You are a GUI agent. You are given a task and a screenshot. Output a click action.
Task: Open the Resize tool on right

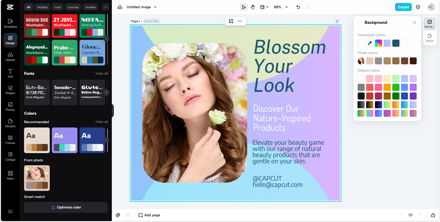point(430,37)
